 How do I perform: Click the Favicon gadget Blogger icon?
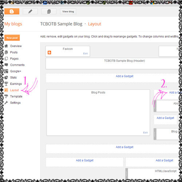coord(50,52)
